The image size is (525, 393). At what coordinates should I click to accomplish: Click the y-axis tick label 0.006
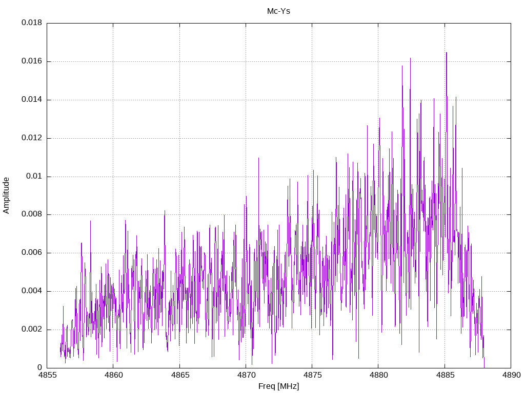pyautogui.click(x=32, y=253)
